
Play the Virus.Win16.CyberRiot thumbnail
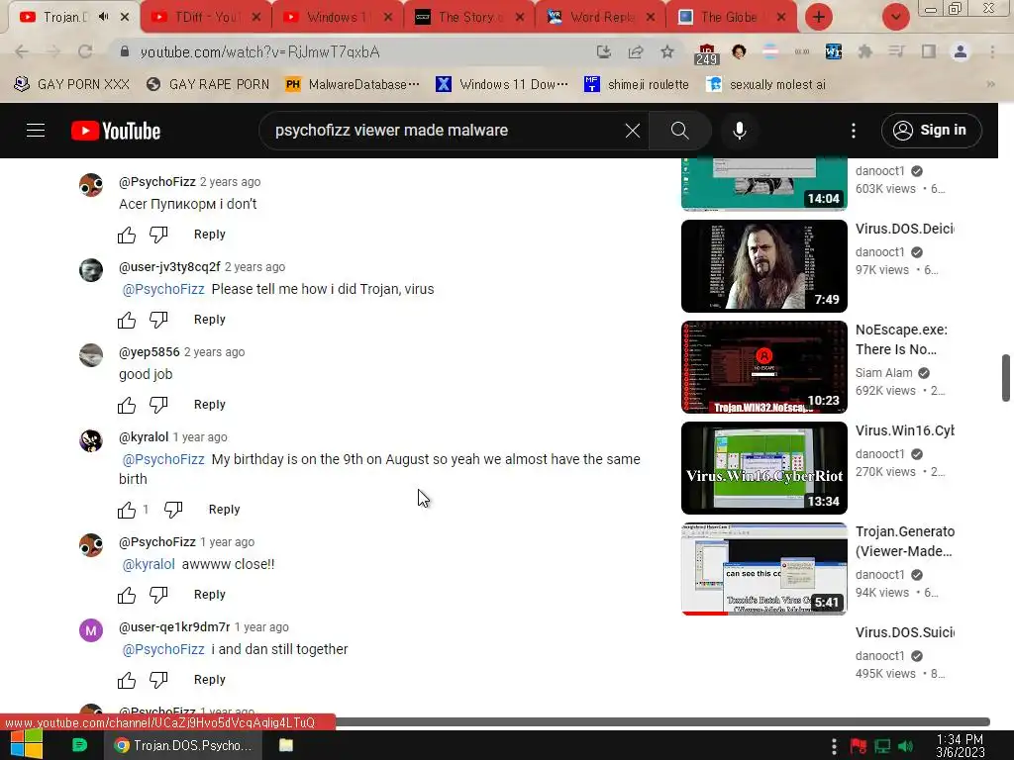(763, 468)
